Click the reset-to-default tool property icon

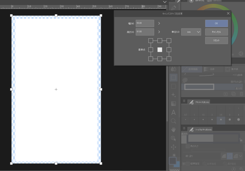234,169
